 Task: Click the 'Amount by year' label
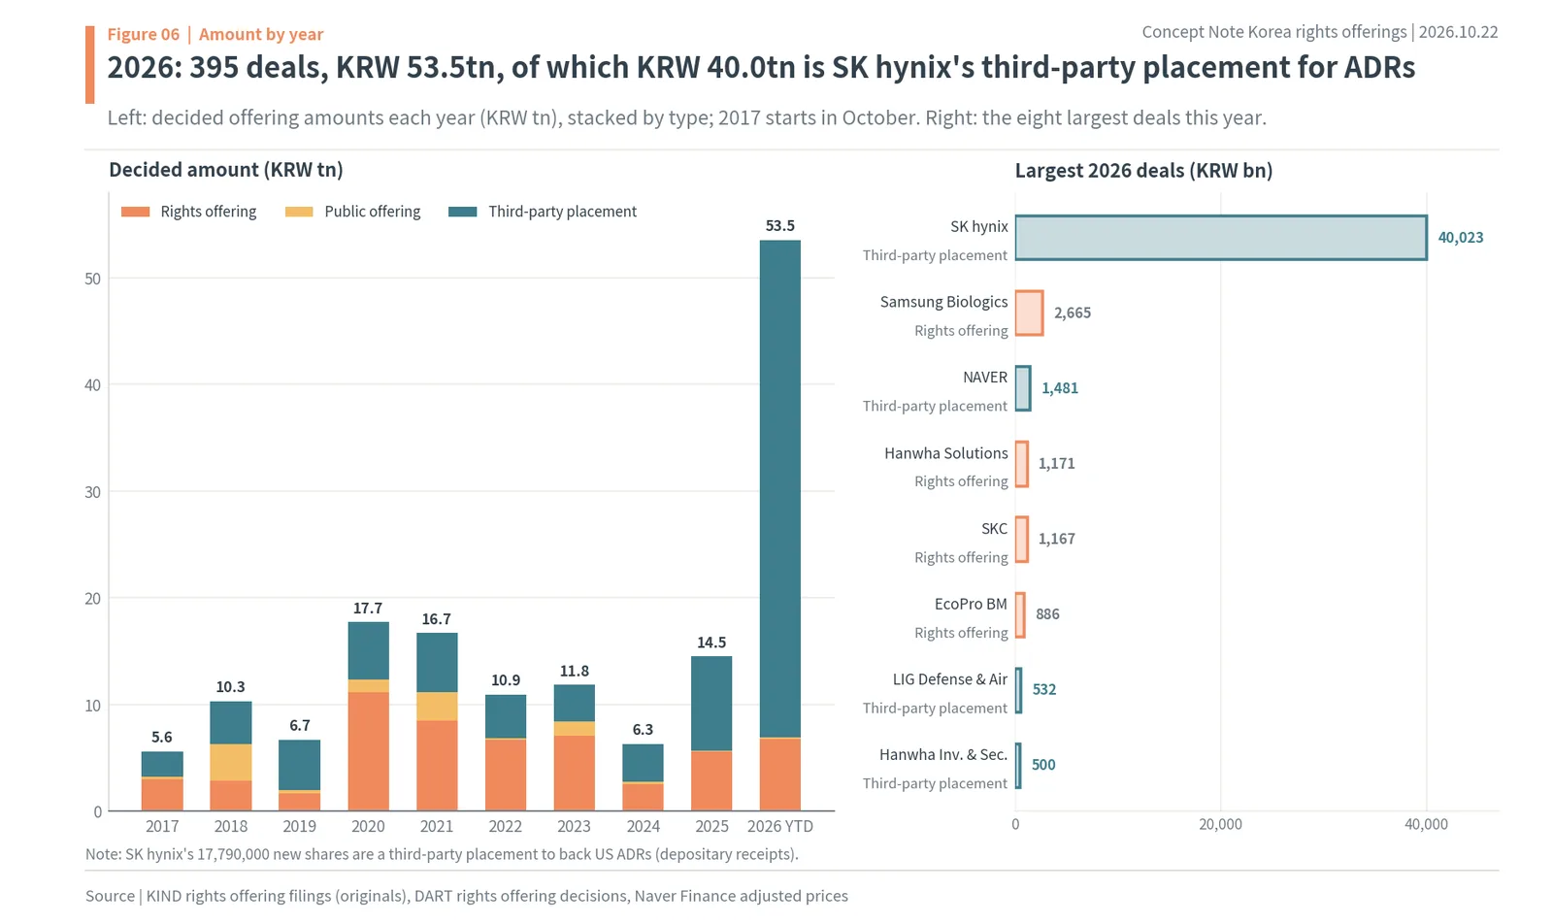click(261, 35)
